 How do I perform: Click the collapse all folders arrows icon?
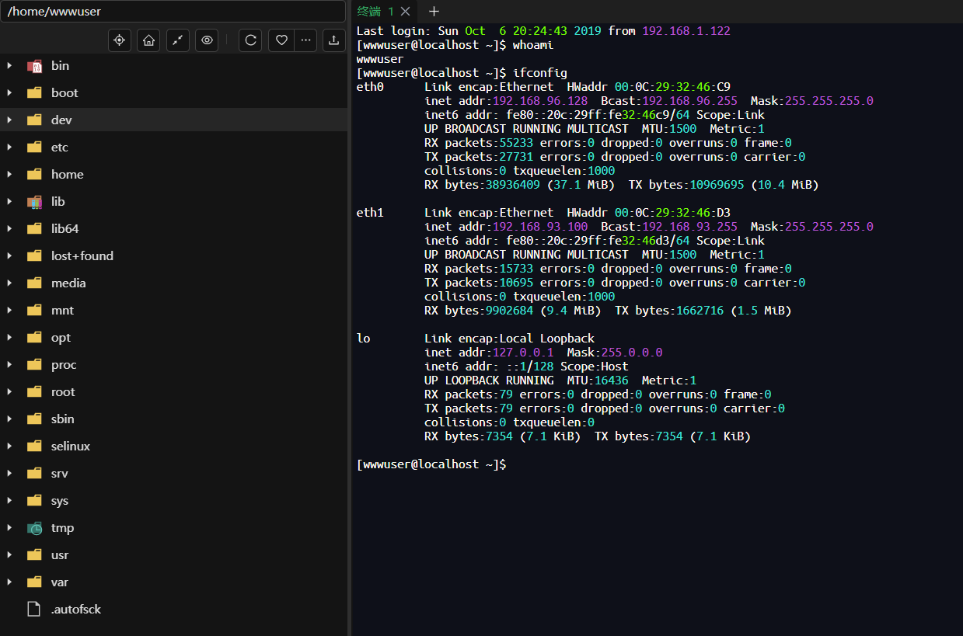(x=178, y=40)
